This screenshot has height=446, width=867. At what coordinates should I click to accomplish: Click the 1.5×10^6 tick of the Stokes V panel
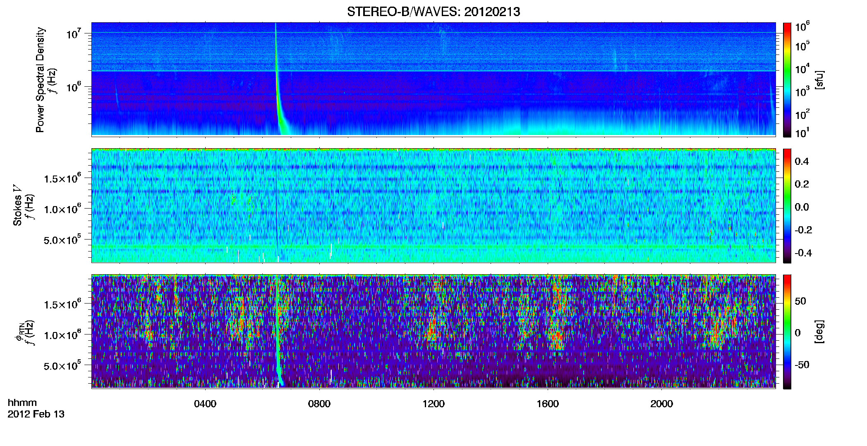point(62,178)
